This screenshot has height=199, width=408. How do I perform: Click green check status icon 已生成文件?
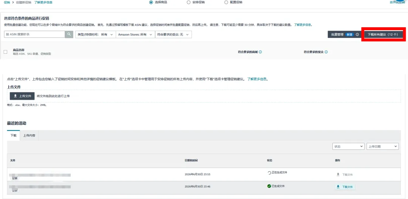coord(269,186)
